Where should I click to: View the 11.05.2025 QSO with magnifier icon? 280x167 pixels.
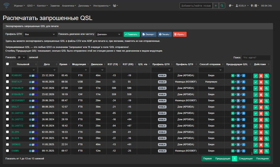tap(266, 145)
